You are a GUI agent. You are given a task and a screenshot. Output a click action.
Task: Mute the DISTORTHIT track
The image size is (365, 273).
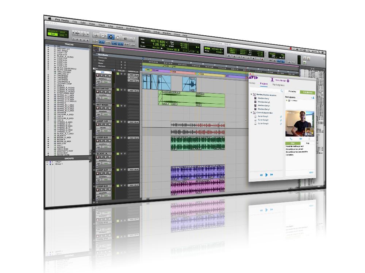click(x=109, y=92)
